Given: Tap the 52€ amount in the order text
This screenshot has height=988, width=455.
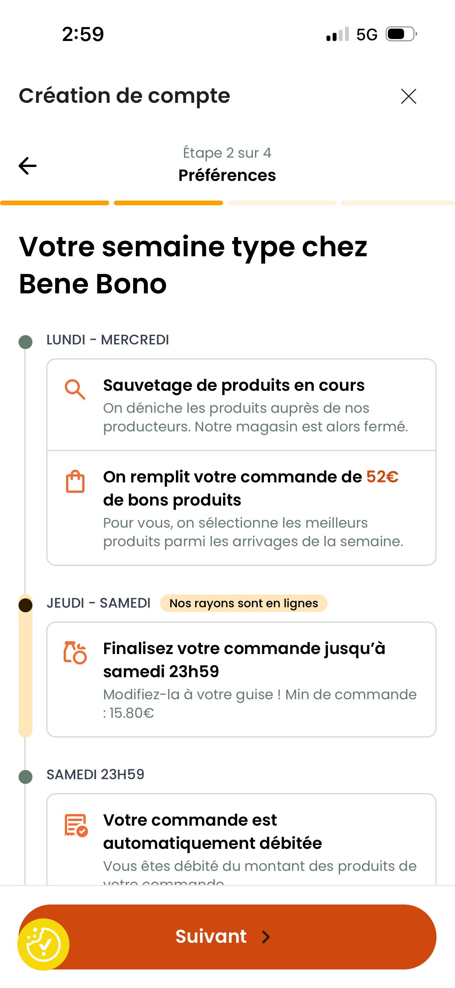Looking at the screenshot, I should click(x=382, y=477).
